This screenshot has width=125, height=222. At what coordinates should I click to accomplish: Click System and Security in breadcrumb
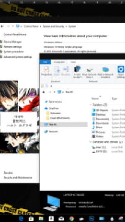point(53,26)
